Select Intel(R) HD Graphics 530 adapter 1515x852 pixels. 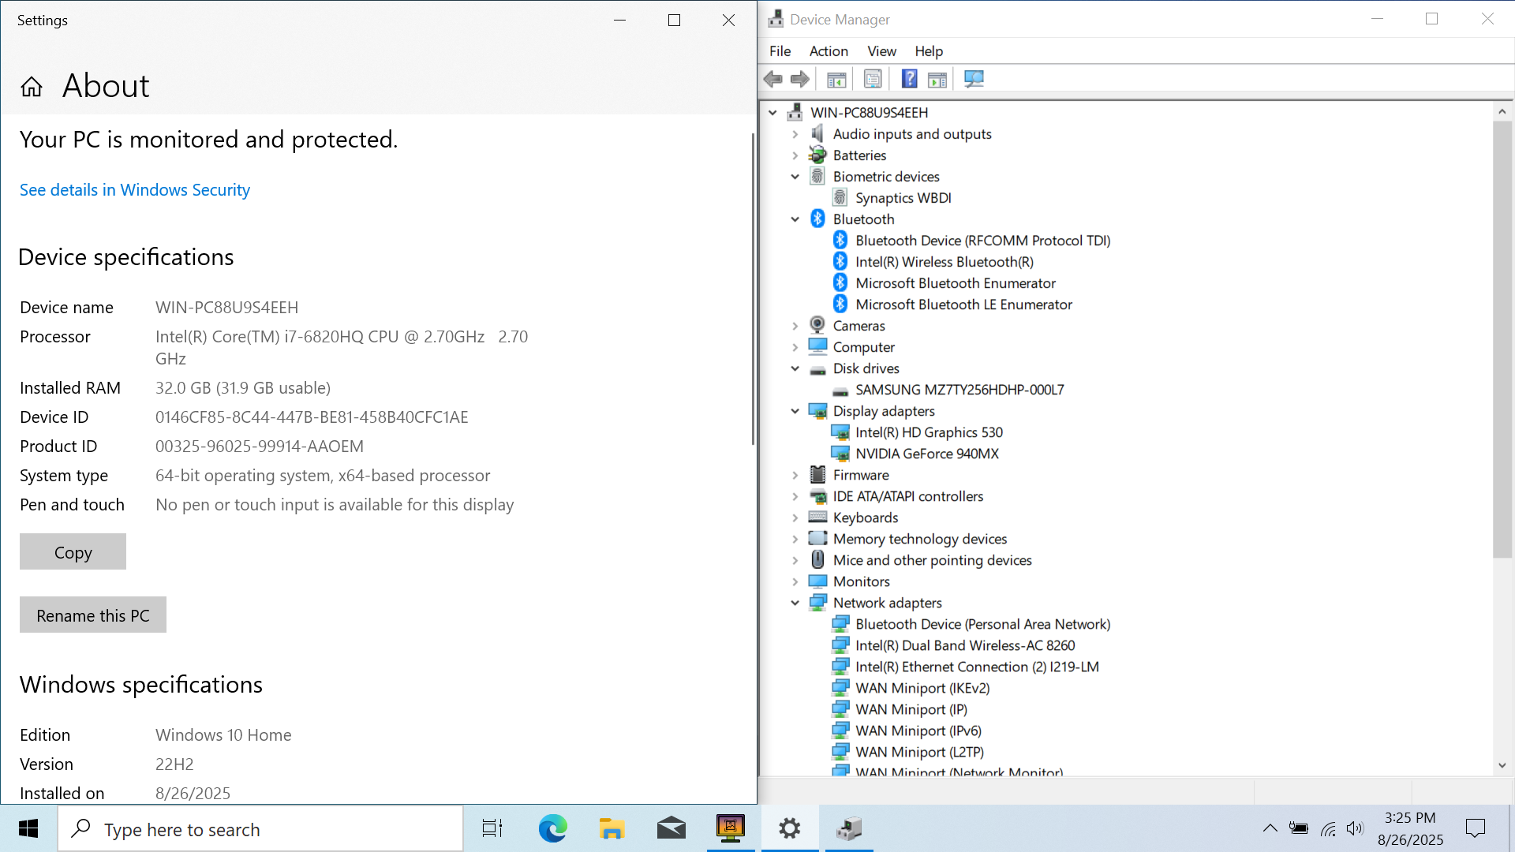pos(929,432)
